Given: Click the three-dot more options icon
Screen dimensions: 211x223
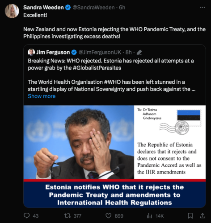Looking at the screenshot, I should click(203, 7).
